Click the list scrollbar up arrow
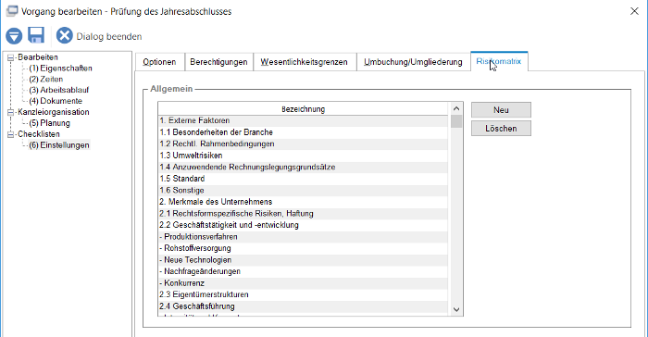648x337 pixels. [456, 108]
